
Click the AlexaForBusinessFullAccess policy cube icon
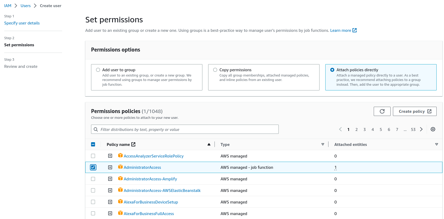(x=120, y=213)
